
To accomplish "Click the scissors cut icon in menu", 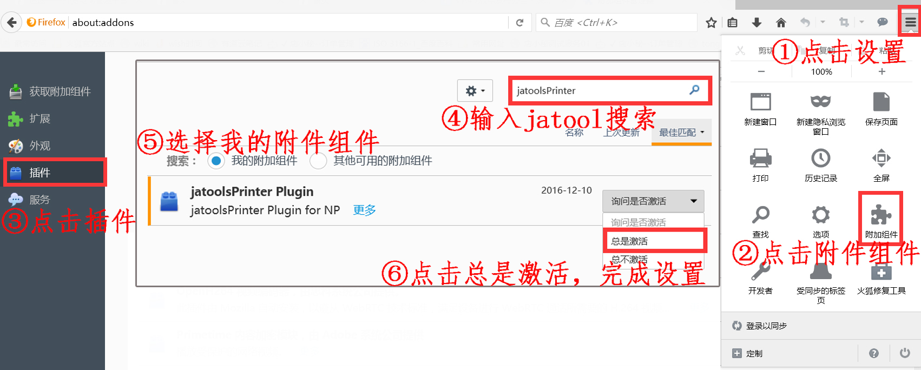I will point(740,50).
